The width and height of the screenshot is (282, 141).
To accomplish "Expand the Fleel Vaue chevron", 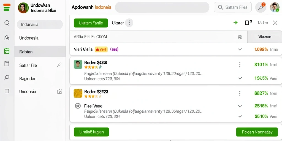I will (x=240, y=106).
